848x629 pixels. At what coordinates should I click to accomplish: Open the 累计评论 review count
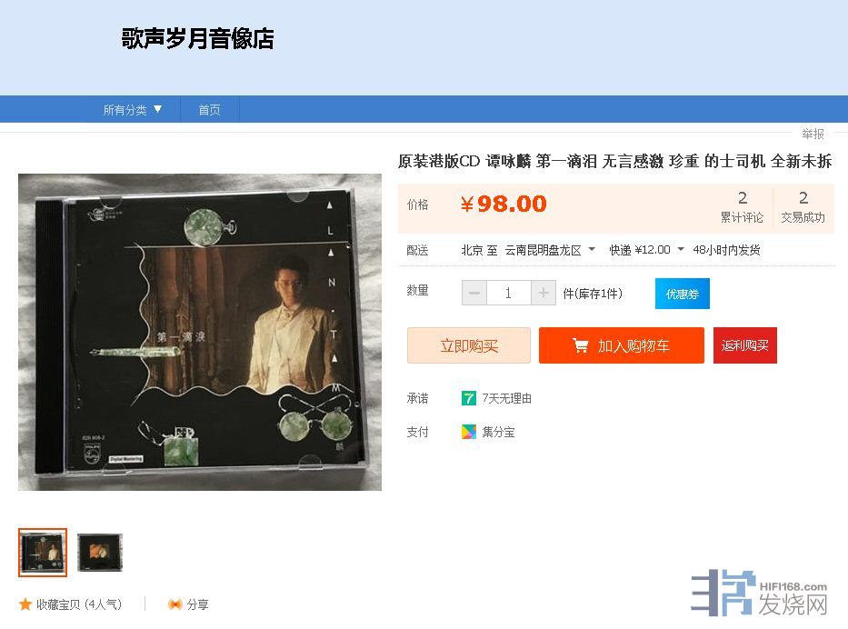tap(742, 206)
